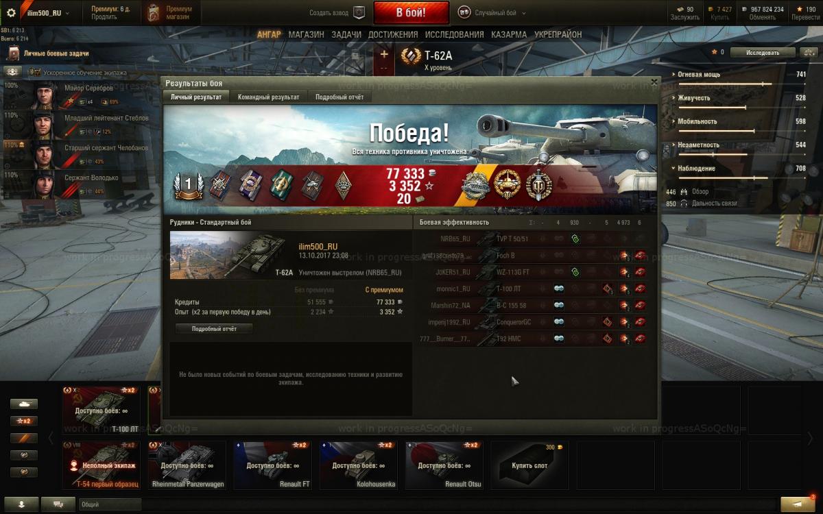Open the settings gear icon
Viewport: 823px width, 514px height.
click(11, 13)
